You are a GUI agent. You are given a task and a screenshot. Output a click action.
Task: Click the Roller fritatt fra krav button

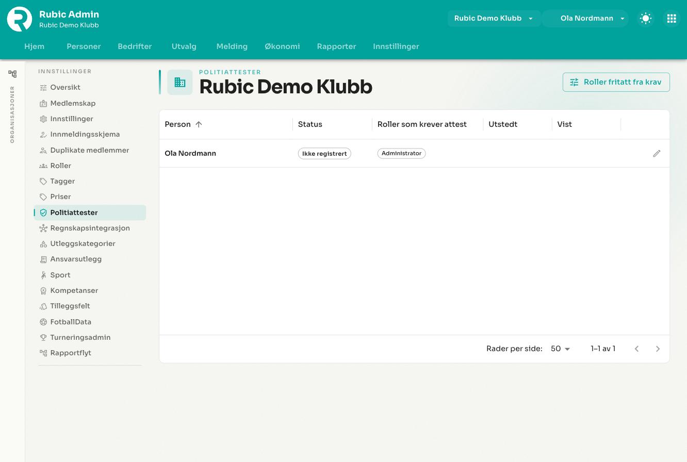pos(616,82)
